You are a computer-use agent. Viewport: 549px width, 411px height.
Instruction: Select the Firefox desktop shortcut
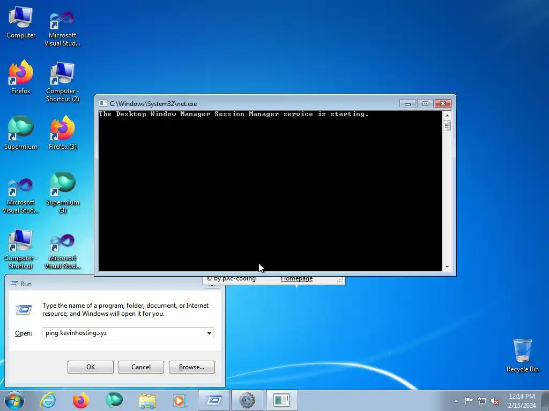21,77
